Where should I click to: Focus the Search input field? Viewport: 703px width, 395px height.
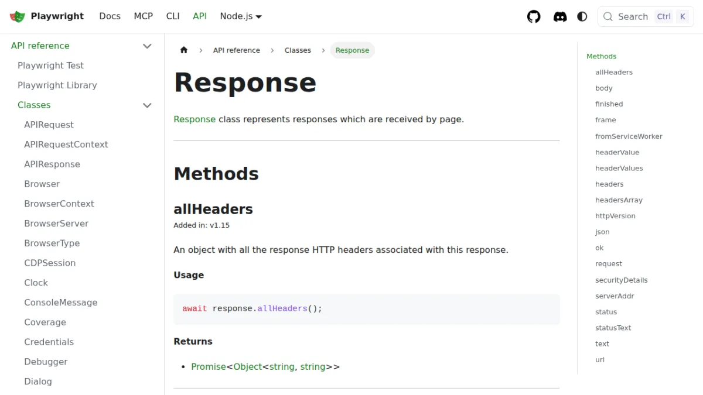click(x=646, y=16)
